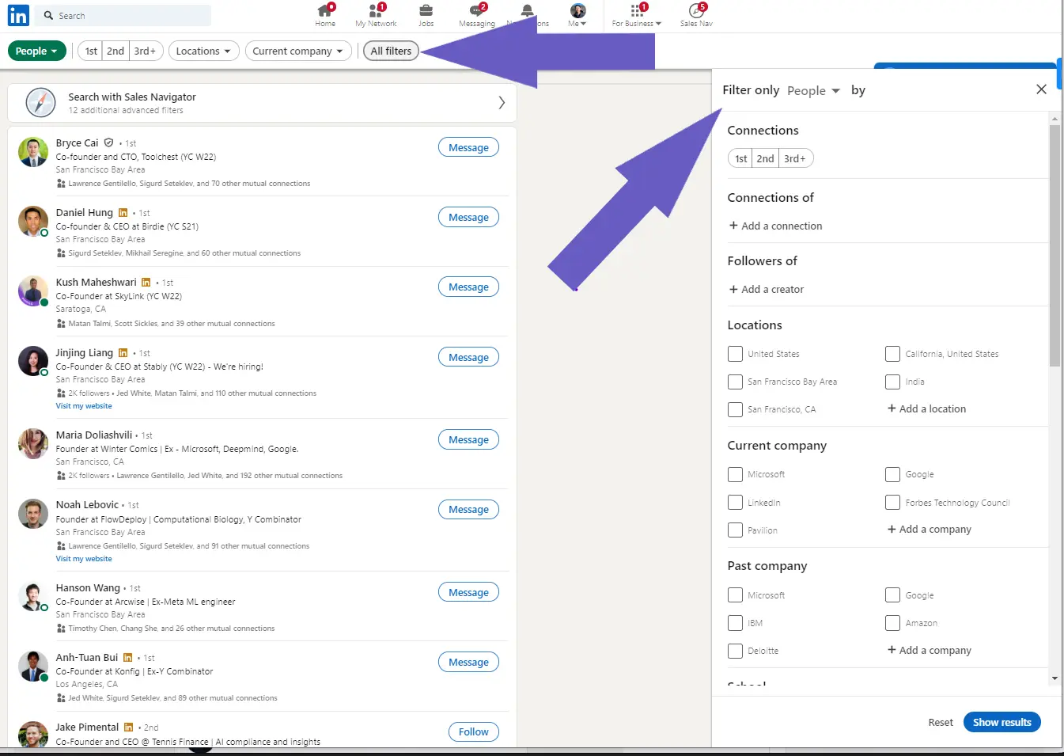Check Deloitte under Past company
Viewport: 1064px width, 756px height.
[x=735, y=651]
